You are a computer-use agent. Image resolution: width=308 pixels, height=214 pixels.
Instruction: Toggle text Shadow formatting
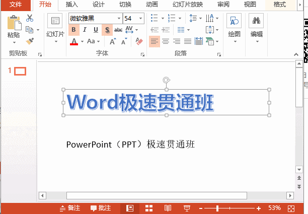tap(107, 30)
